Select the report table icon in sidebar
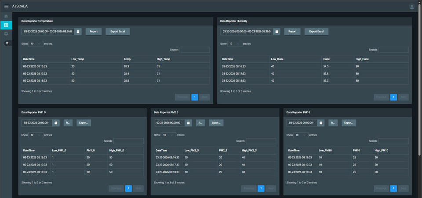This screenshot has height=198, width=422. pyautogui.click(x=6, y=25)
